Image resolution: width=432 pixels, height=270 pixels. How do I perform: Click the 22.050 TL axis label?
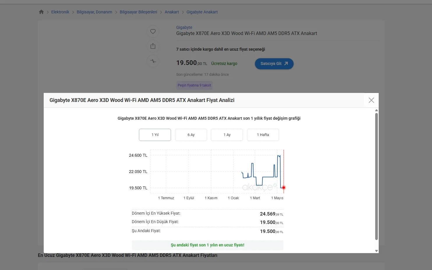[138, 172]
